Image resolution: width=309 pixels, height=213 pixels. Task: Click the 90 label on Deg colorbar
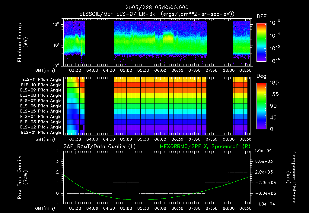click(x=273, y=106)
